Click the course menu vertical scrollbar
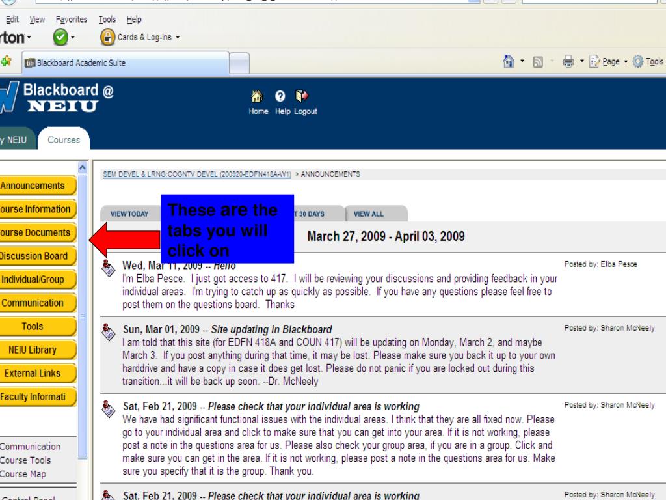The image size is (666, 500). point(83,317)
